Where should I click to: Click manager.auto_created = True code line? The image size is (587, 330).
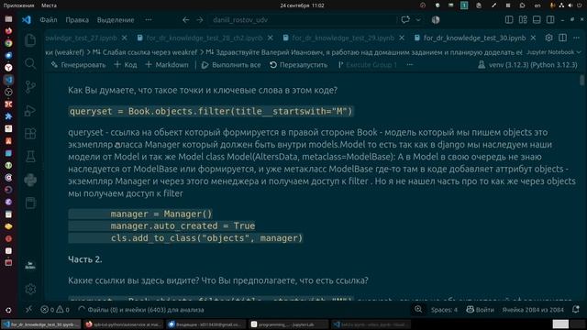coord(183,226)
